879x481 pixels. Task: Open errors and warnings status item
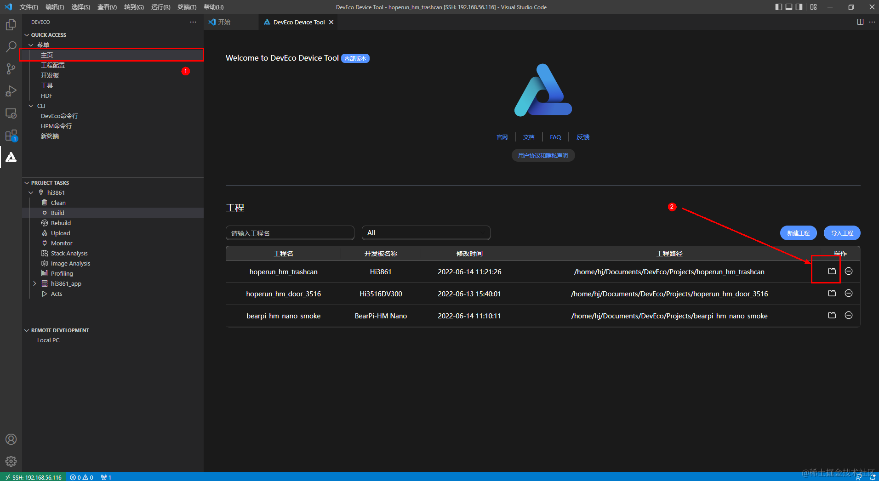(82, 477)
